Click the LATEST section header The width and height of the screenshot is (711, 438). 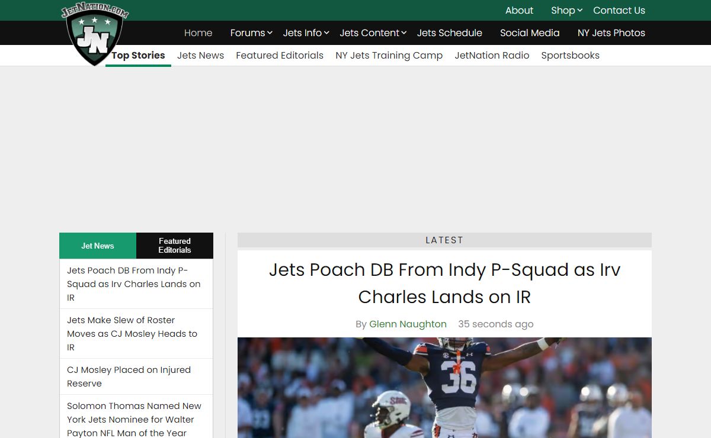[444, 240]
